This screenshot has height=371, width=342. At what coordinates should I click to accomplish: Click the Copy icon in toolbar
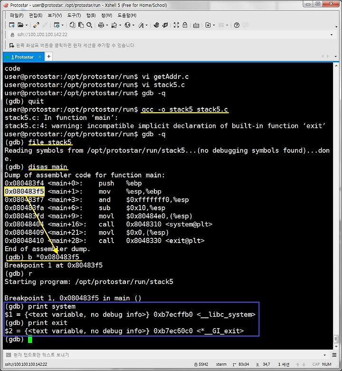tap(72, 25)
